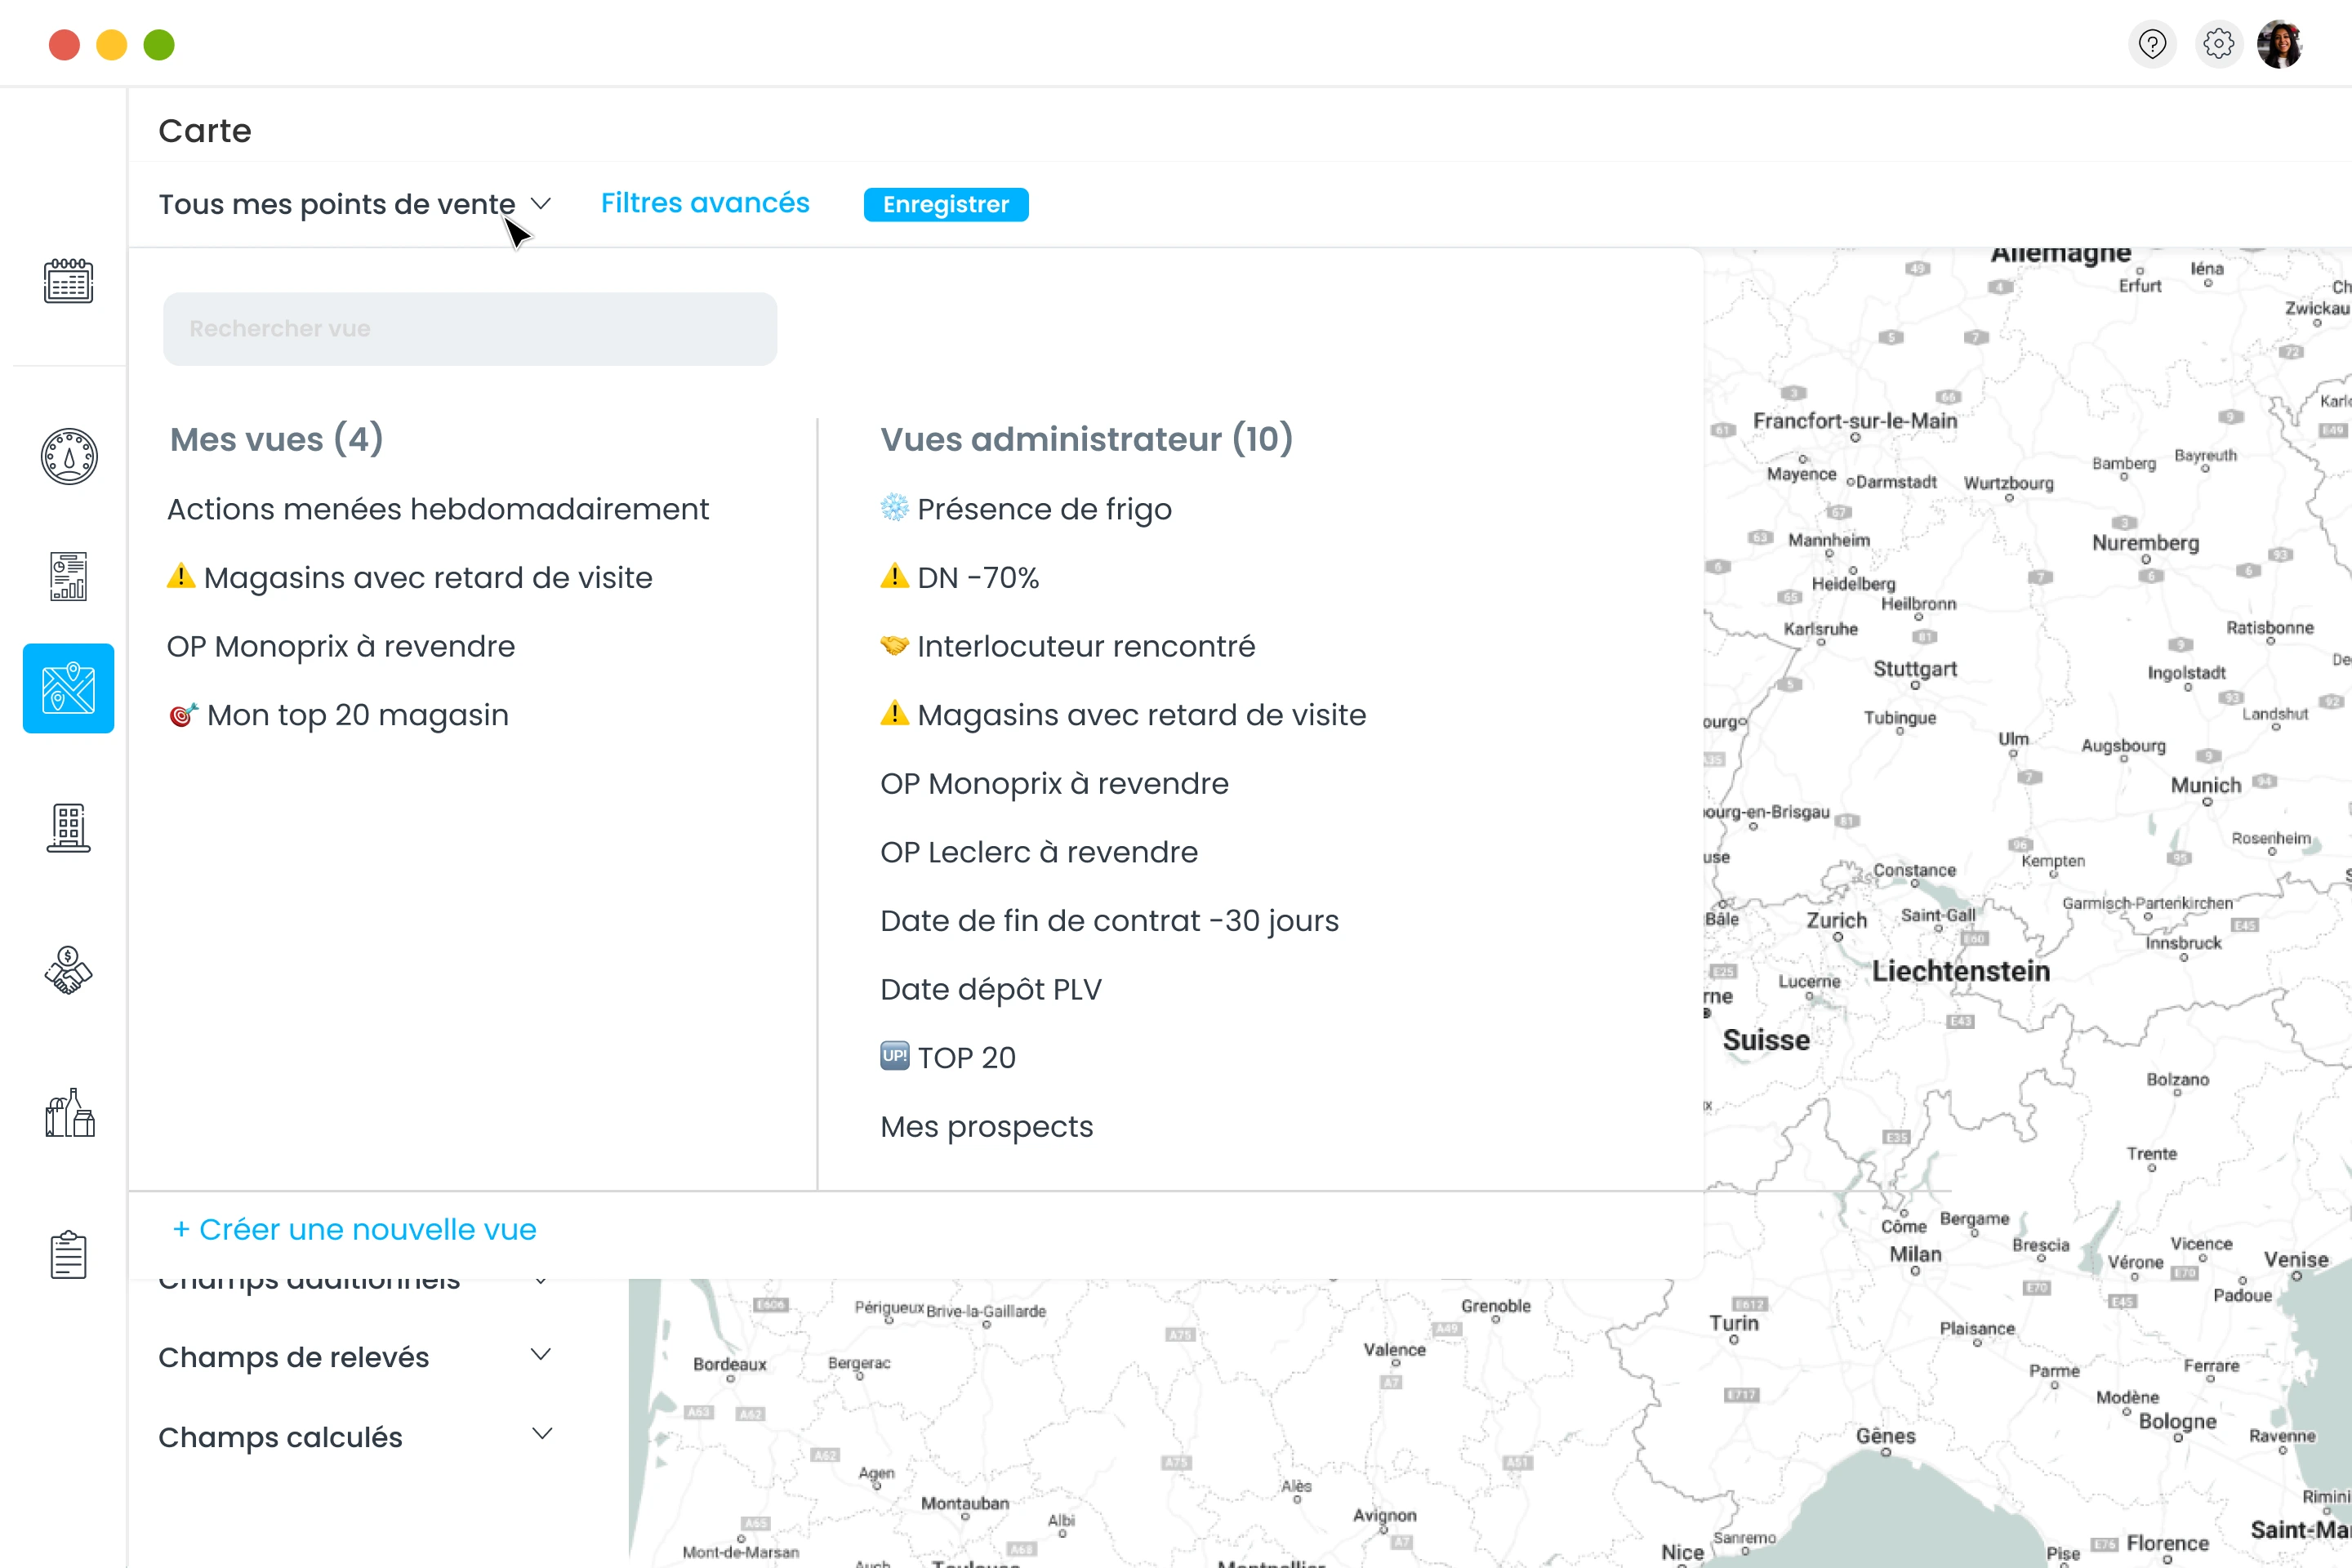Screen dimensions: 2352x1568
Task: Click the help question mark icon
Action: click(x=2152, y=43)
